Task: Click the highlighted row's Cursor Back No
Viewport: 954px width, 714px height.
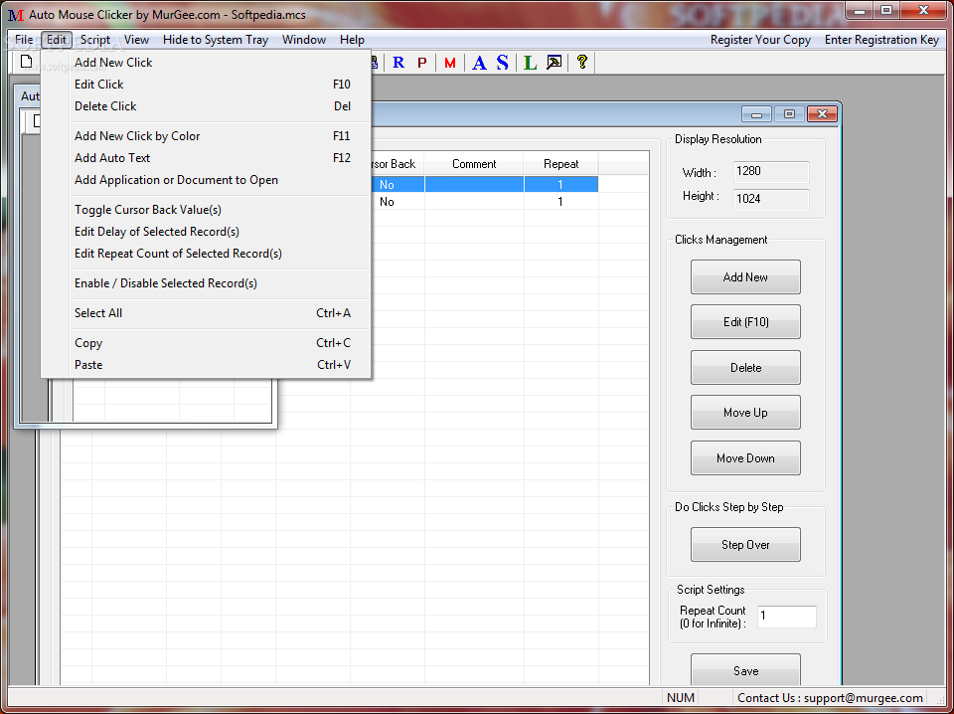Action: coord(387,184)
